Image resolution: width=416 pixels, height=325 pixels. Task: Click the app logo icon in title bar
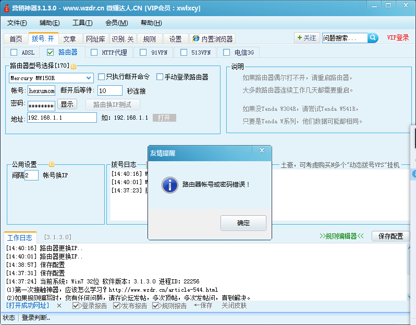point(6,8)
